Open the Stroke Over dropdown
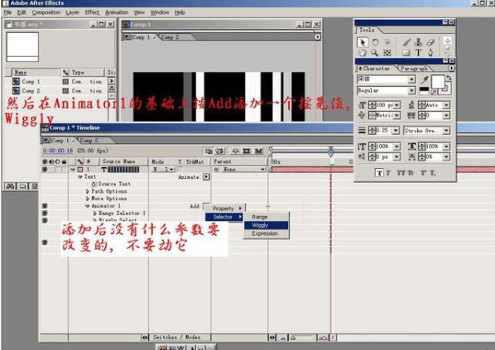Viewport: 495px width, 350px height. coord(446,131)
